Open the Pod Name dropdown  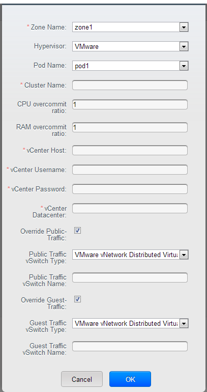[x=130, y=66]
